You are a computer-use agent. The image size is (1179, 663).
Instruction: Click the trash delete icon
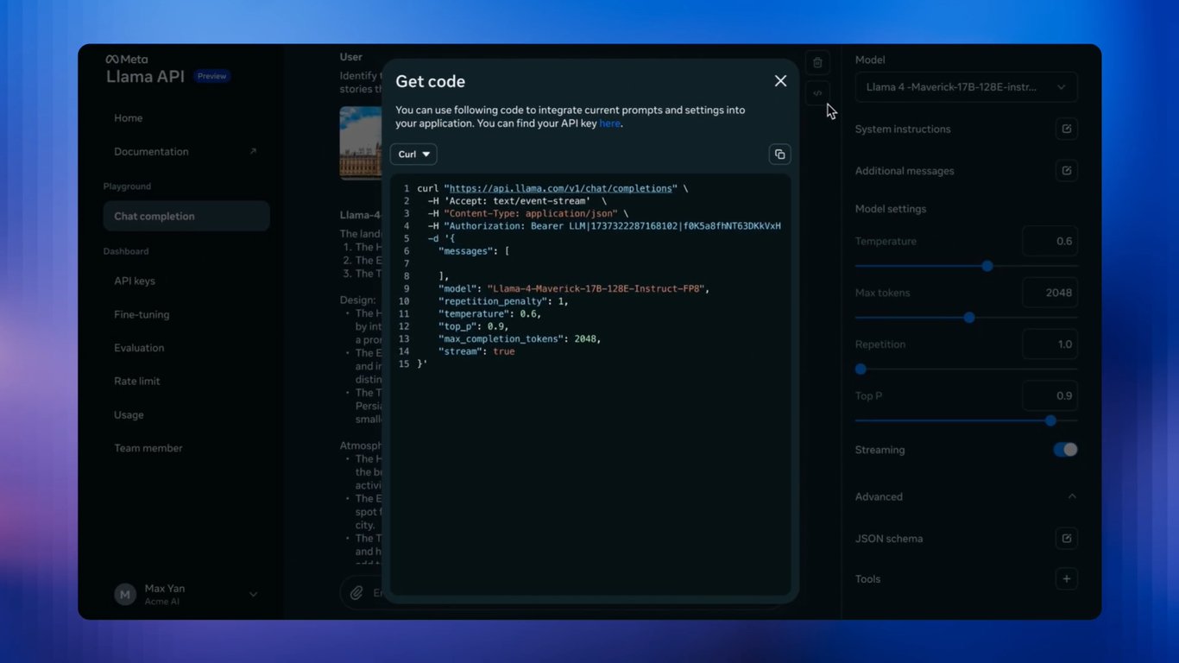(817, 62)
